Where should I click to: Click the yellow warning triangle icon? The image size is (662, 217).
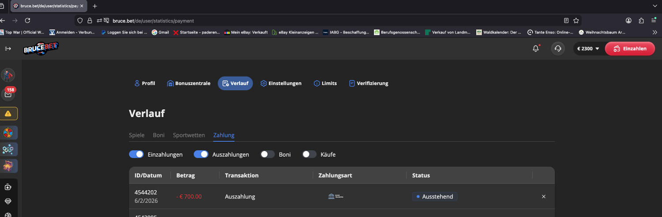coord(8,114)
